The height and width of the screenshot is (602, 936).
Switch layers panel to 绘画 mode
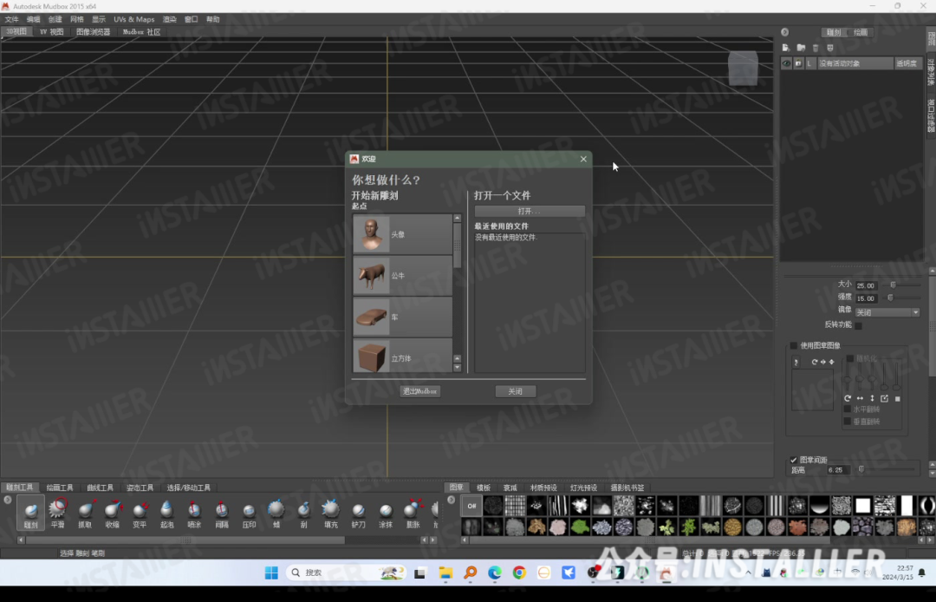tap(861, 32)
